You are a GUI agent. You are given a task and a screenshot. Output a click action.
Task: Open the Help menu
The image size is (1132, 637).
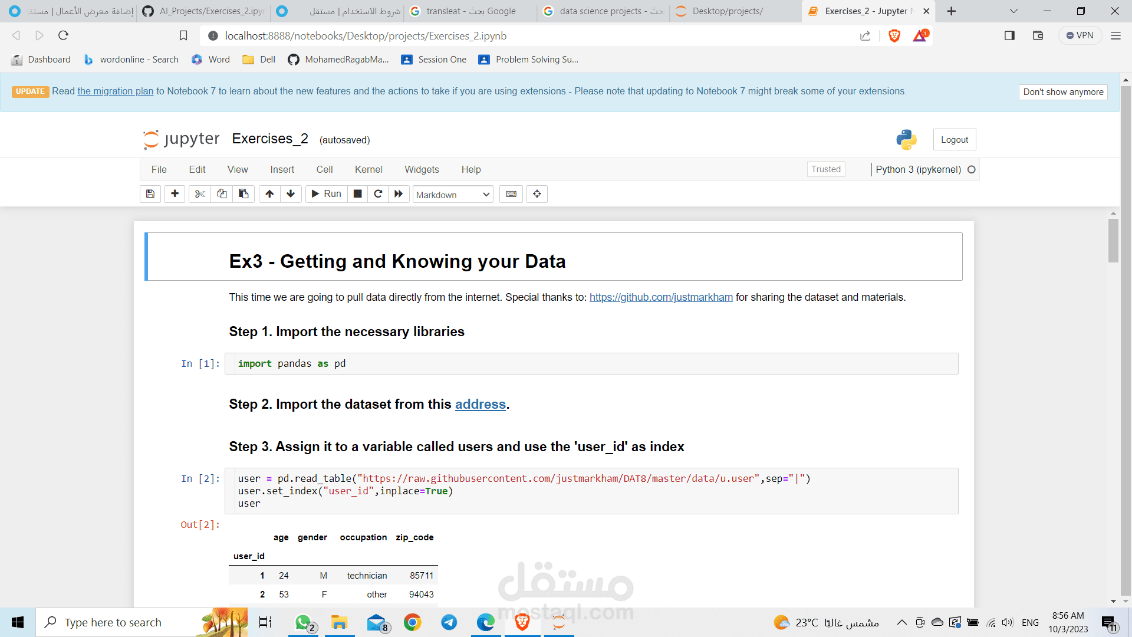(x=471, y=169)
